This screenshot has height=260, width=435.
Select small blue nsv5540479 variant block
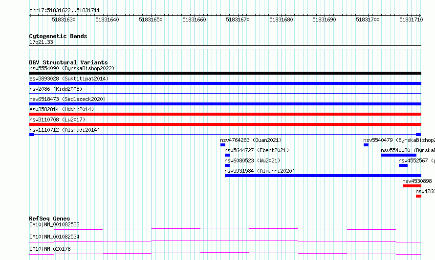(x=366, y=145)
